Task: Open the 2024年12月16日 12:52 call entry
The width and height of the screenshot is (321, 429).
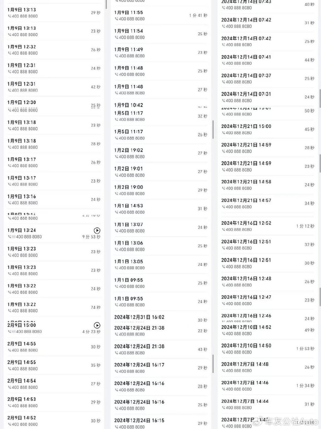Action: click(x=268, y=226)
